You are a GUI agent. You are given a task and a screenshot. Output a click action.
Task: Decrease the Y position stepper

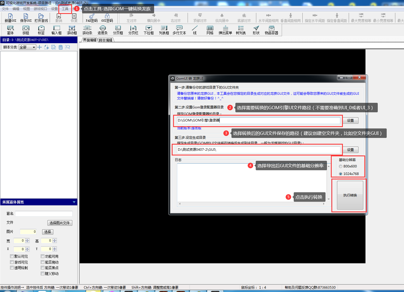54,250
